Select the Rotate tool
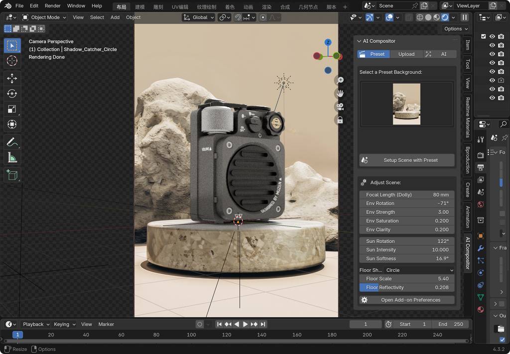Image resolution: width=510 pixels, height=354 pixels. pos(12,94)
